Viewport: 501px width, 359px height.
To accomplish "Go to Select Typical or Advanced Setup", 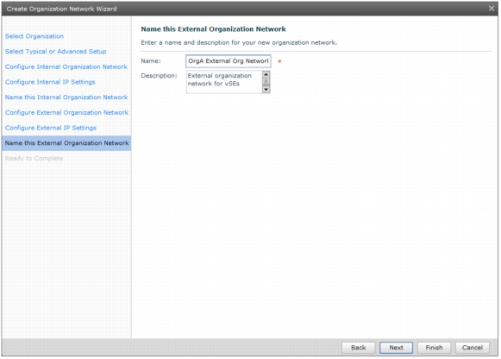I will coord(55,52).
